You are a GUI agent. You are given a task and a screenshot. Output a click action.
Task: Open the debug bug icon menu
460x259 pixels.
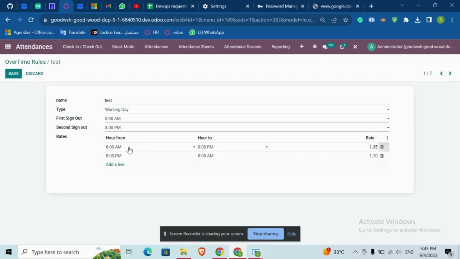click(315, 47)
